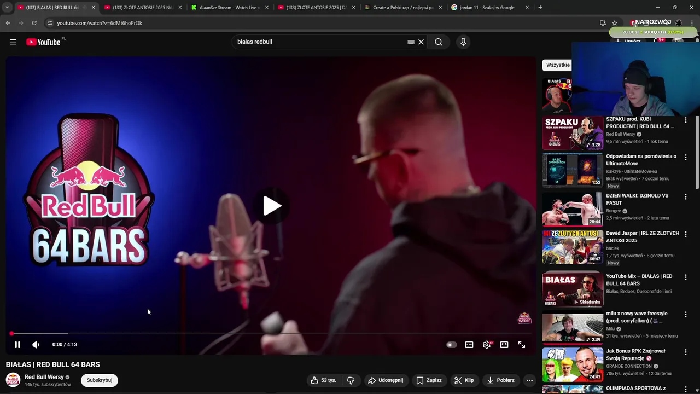Image resolution: width=700 pixels, height=394 pixels.
Task: Subscribe with the Subskrybuj button
Action: tap(99, 380)
